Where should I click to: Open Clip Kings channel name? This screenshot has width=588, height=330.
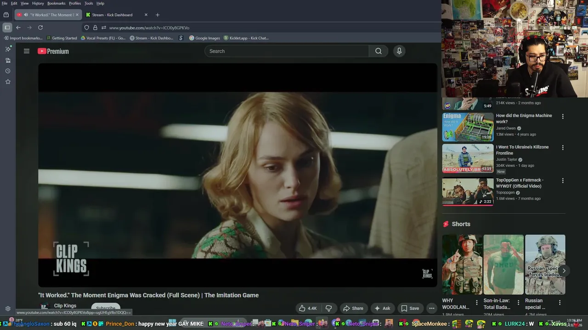65,306
